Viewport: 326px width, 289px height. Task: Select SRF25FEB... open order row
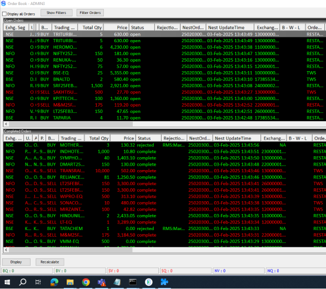pos(164,86)
